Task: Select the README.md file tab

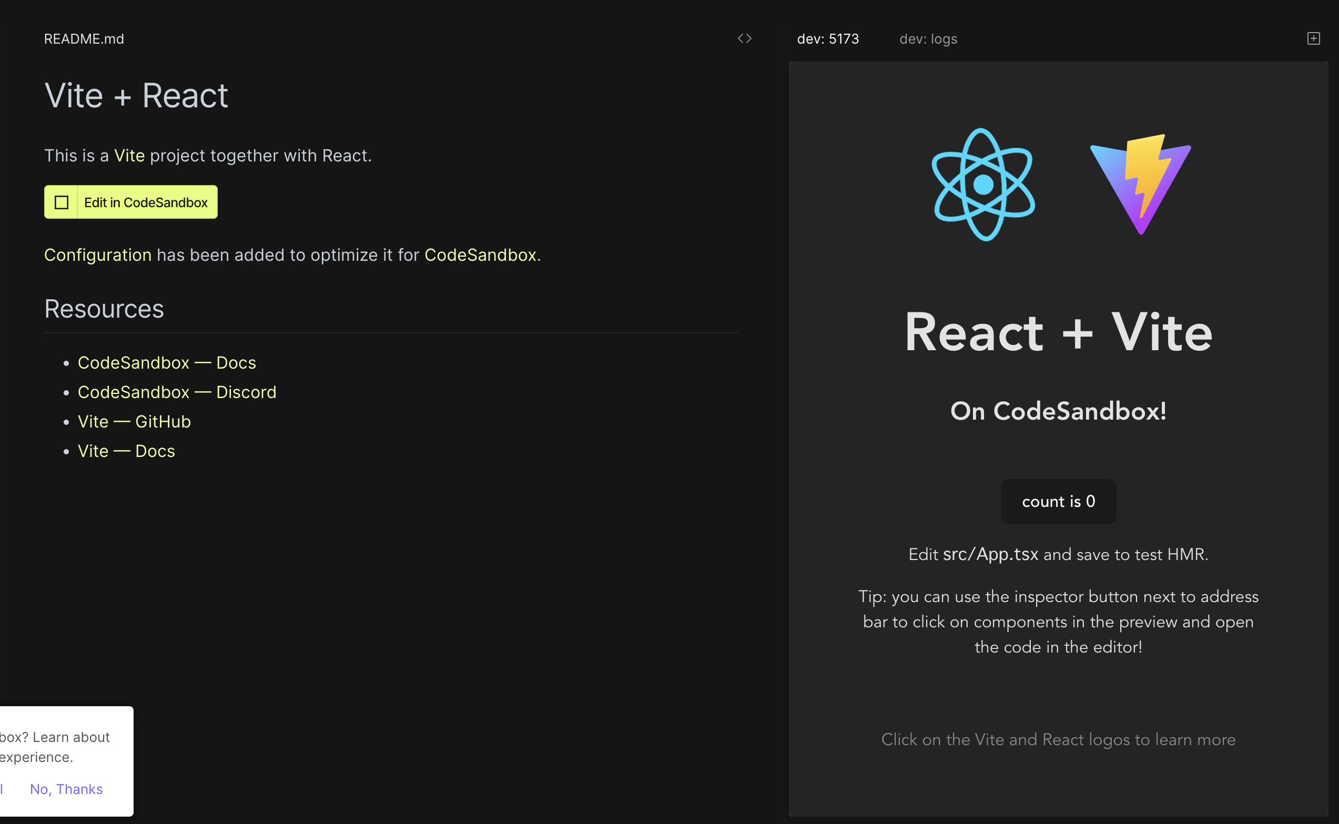Action: click(84, 39)
